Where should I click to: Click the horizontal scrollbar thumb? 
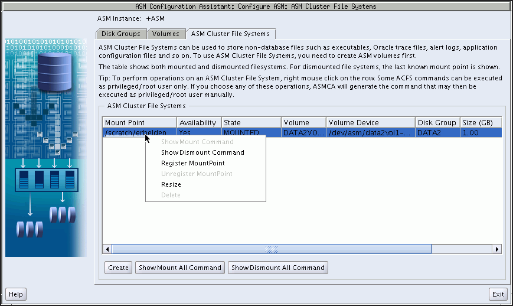click(x=271, y=249)
